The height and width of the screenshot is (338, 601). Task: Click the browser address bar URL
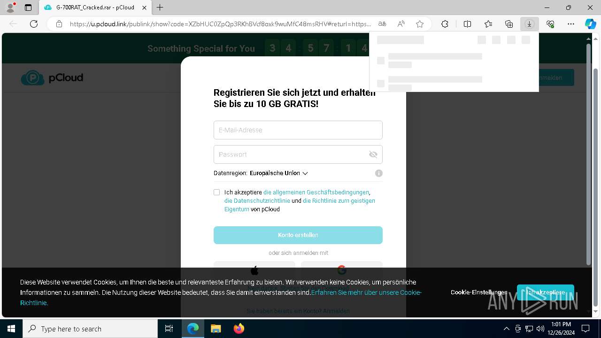pyautogui.click(x=220, y=24)
